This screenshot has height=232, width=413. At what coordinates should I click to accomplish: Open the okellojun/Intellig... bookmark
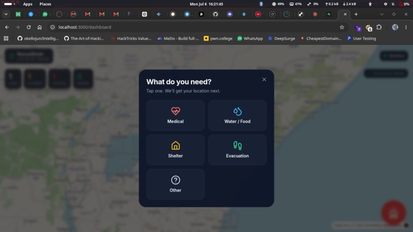[x=38, y=38]
